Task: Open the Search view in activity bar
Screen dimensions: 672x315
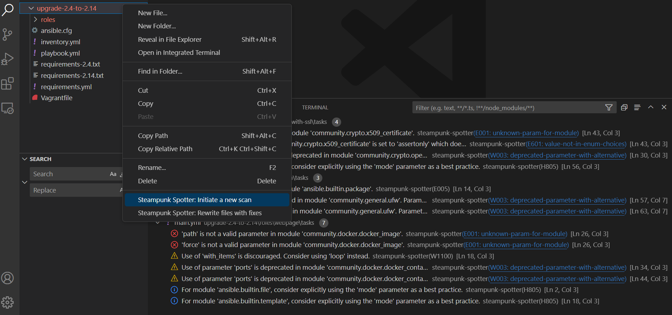Action: pos(7,10)
